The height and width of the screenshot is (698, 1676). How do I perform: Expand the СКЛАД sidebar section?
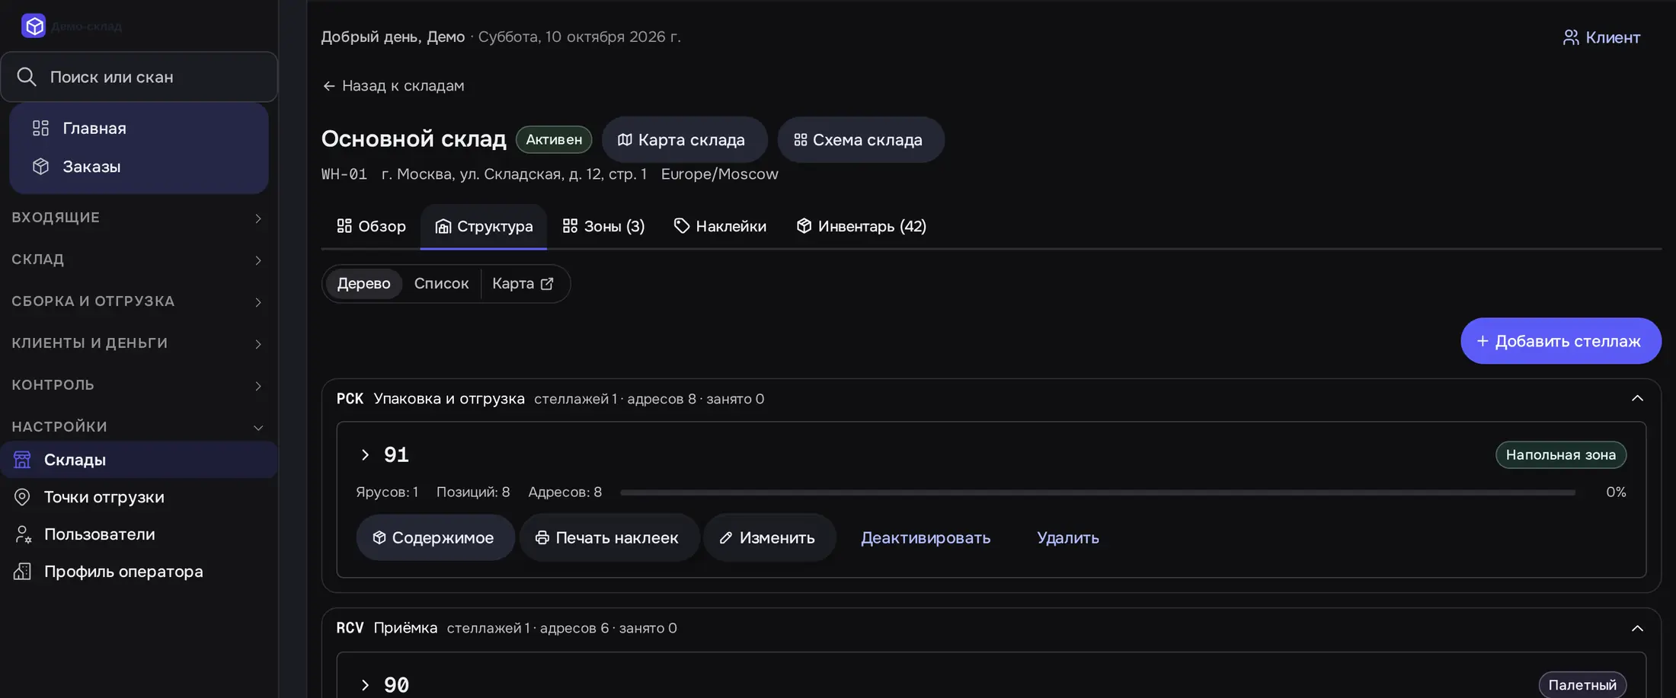tap(139, 260)
